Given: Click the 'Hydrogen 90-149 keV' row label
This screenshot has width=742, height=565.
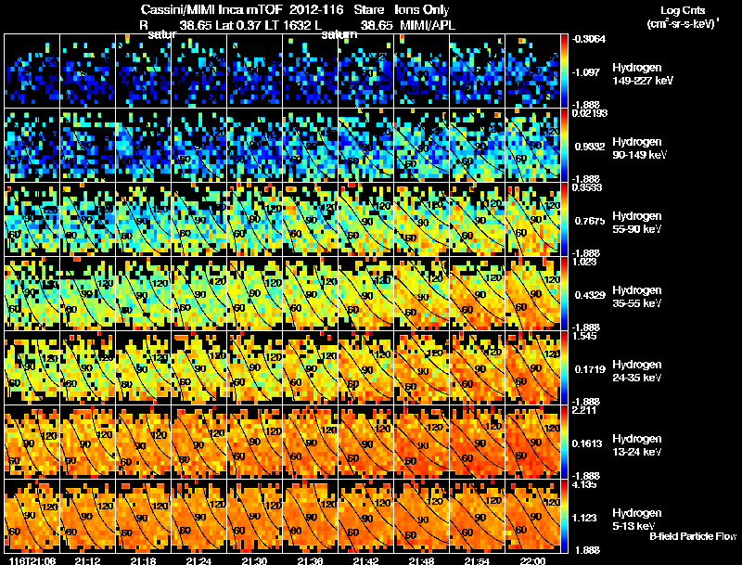Looking at the screenshot, I should point(640,148).
